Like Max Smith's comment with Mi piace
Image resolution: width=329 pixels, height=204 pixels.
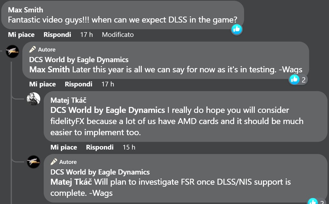(21, 34)
